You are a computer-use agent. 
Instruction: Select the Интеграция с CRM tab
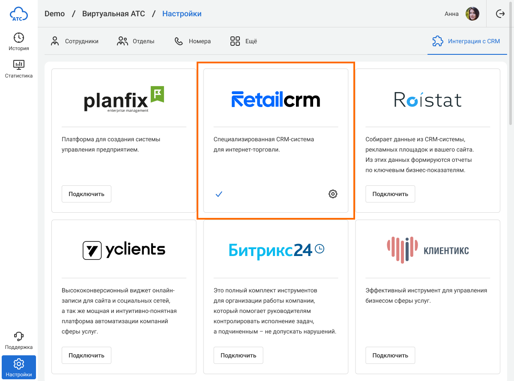[466, 42]
